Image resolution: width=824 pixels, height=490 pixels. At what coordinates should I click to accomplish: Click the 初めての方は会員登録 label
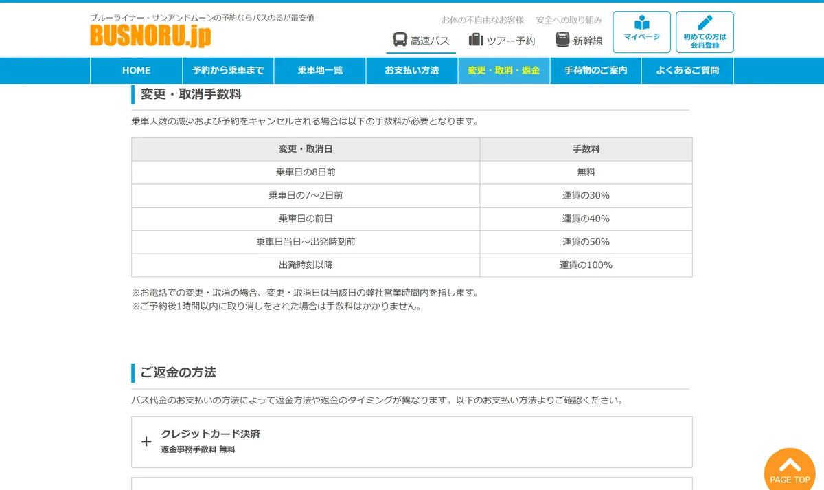pyautogui.click(x=705, y=41)
